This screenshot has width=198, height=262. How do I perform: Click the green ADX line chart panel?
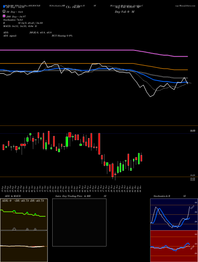24,214
